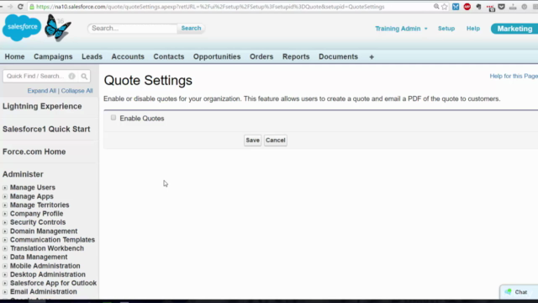Expand the Manage Users tree node
The width and height of the screenshot is (538, 303).
(x=5, y=188)
